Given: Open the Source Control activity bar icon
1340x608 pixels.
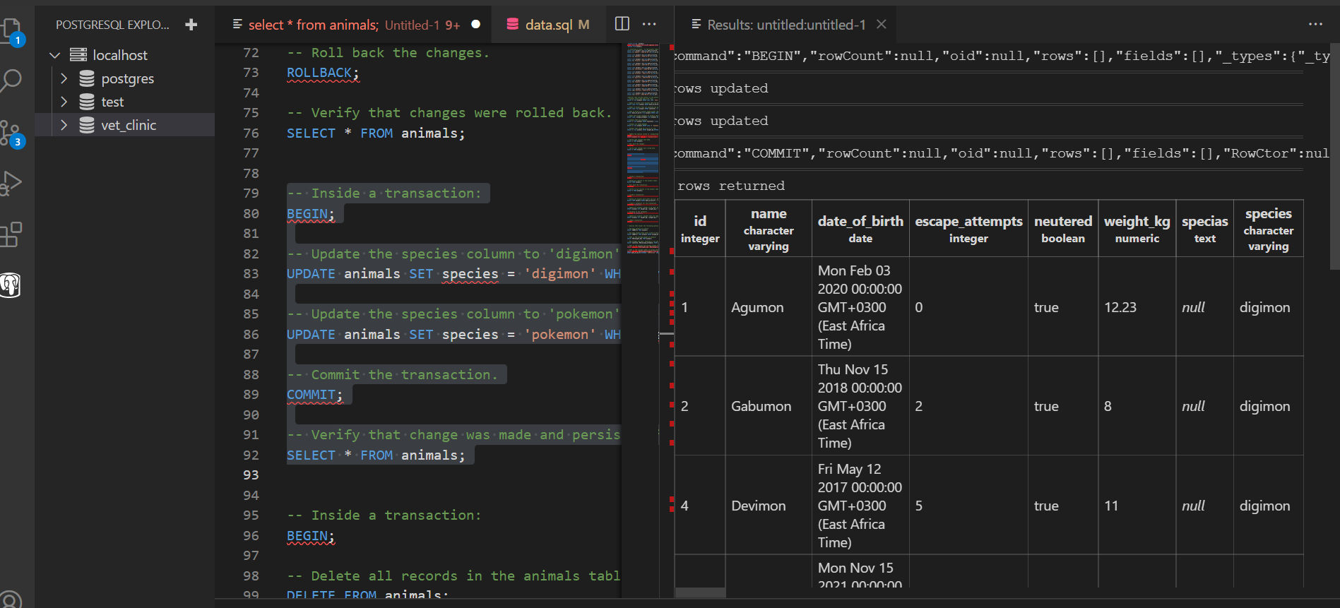Looking at the screenshot, I should [x=11, y=133].
